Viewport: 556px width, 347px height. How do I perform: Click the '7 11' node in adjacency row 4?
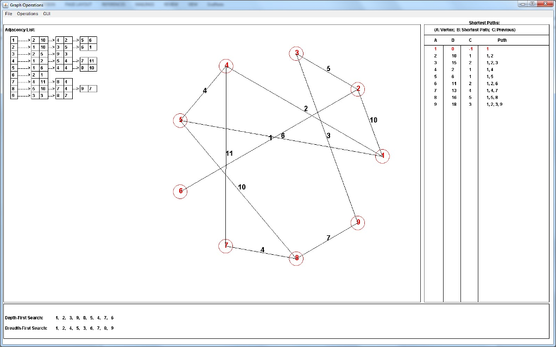tap(89, 61)
